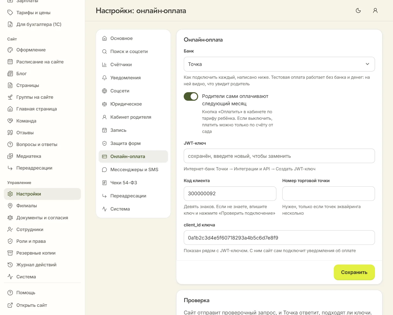
Task: Disable the parents self-pay next month toggle
Action: click(191, 96)
